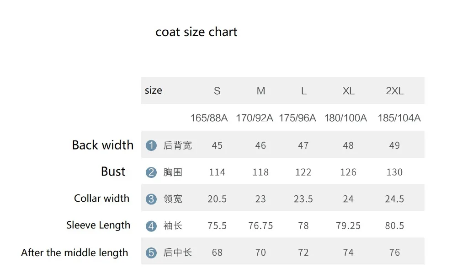Click the bust value 122
457x279 pixels.
coord(303,172)
